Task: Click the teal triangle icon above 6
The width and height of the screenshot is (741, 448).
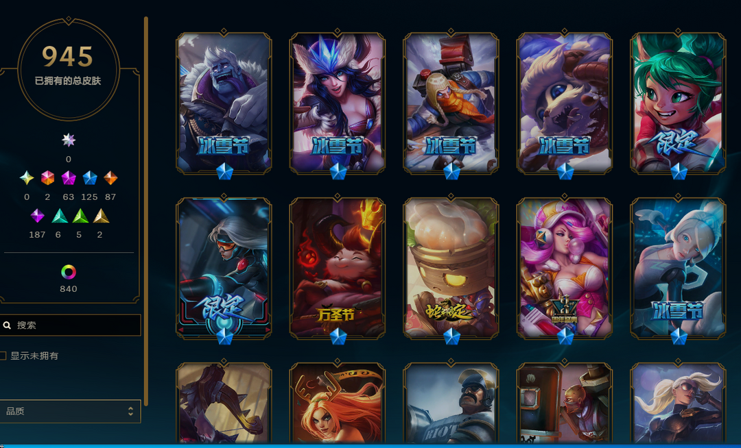Action: coord(60,216)
